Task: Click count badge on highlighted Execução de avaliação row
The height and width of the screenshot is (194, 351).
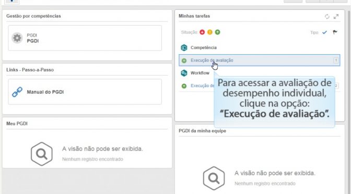Action: coord(336,60)
